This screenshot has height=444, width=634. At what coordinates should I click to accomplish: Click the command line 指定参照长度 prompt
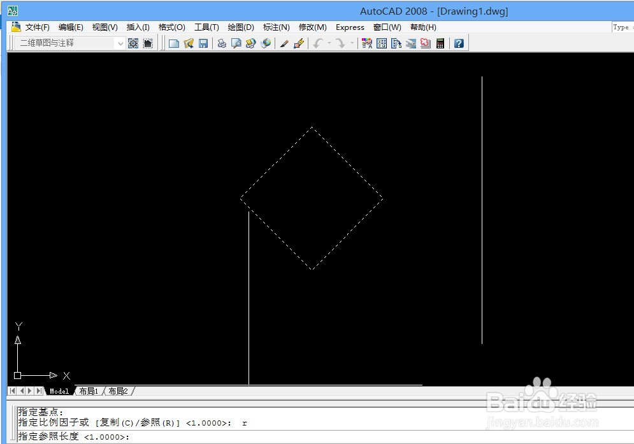(x=73, y=437)
